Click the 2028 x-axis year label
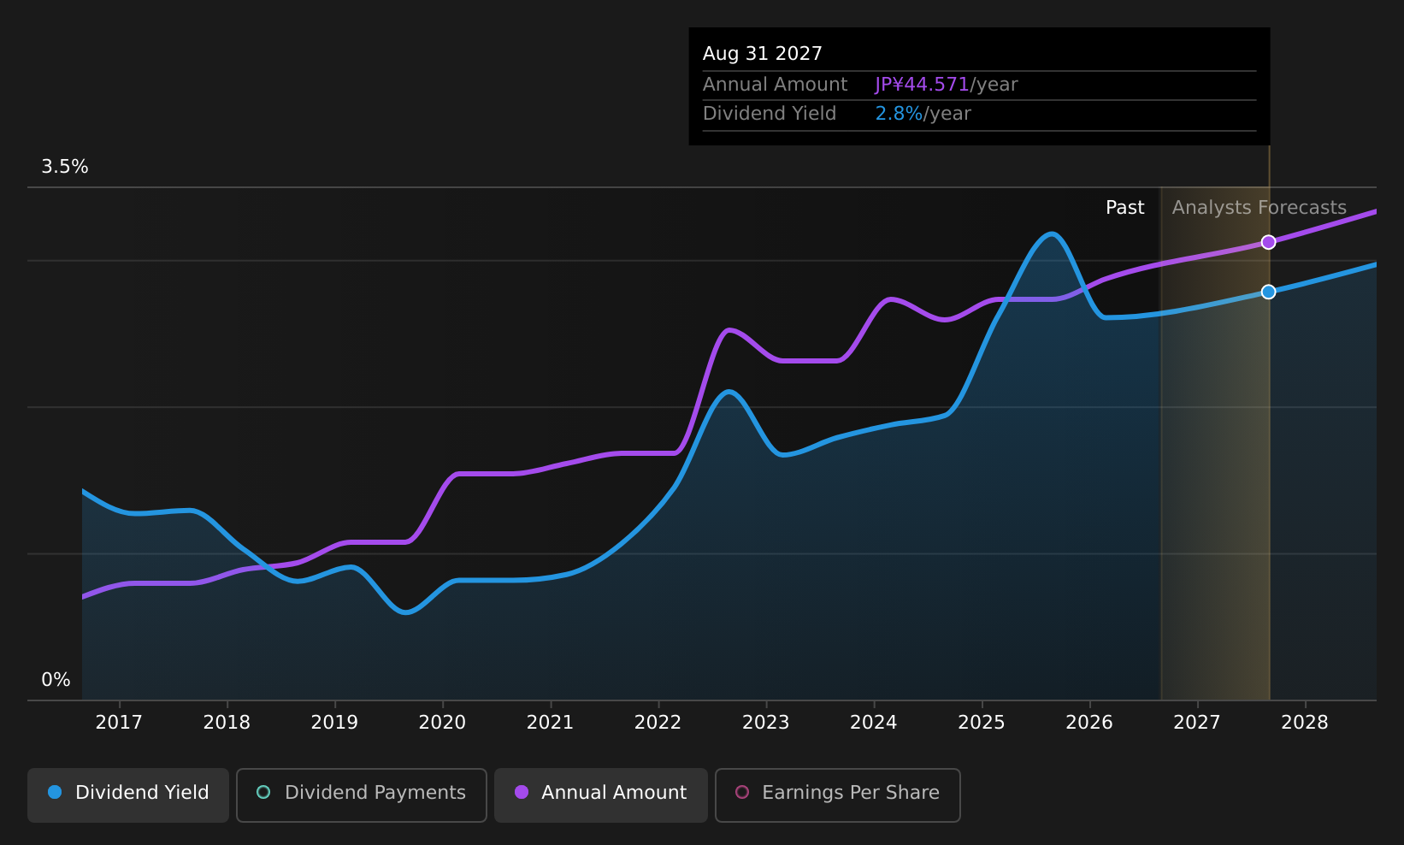This screenshot has height=845, width=1404. coord(1305,723)
